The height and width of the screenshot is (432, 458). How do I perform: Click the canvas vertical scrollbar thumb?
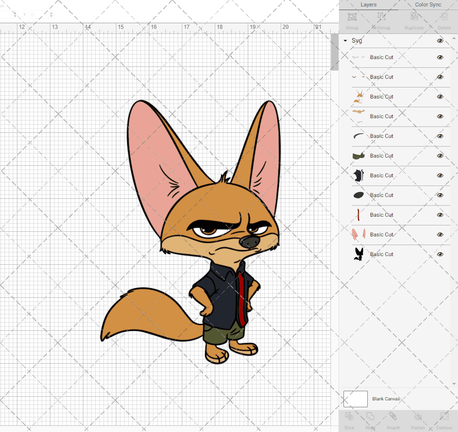334,52
